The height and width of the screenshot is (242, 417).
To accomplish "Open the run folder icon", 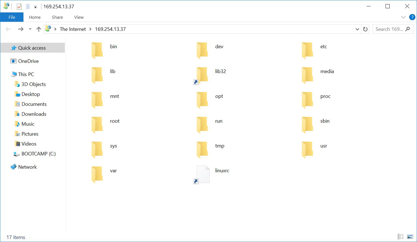I will click(202, 125).
